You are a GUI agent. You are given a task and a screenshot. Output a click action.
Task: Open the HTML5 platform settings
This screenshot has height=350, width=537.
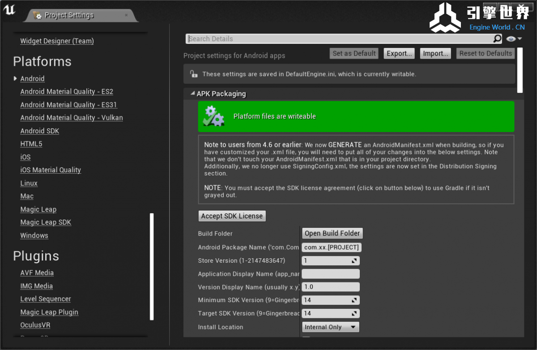(31, 144)
